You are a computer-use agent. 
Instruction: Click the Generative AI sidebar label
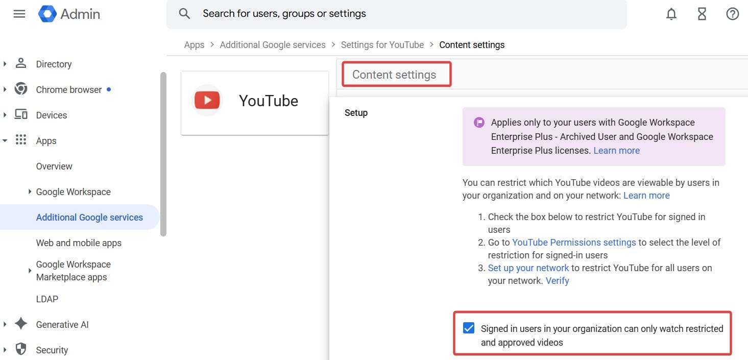62,325
